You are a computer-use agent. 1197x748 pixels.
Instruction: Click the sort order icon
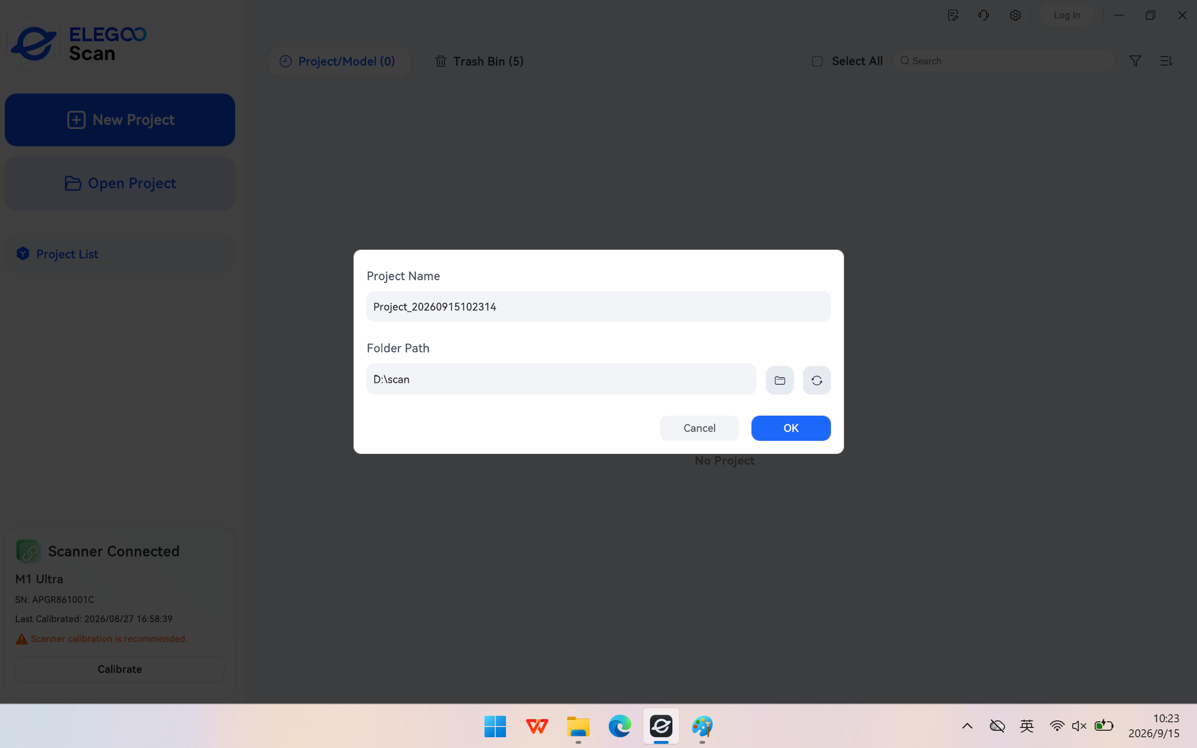(1166, 61)
